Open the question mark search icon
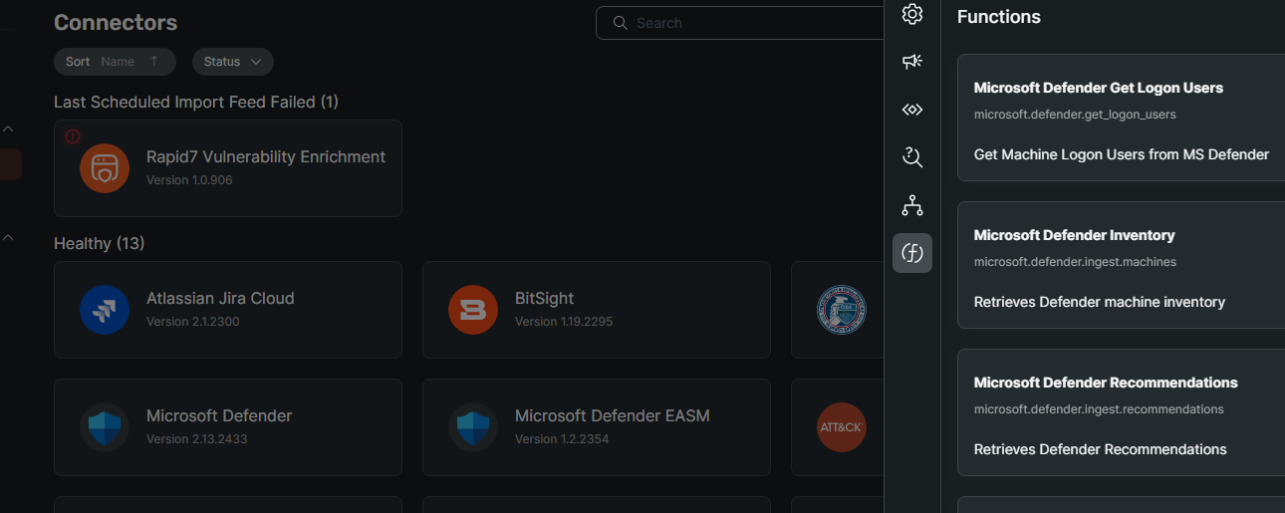This screenshot has height=513, width=1285. 911,156
